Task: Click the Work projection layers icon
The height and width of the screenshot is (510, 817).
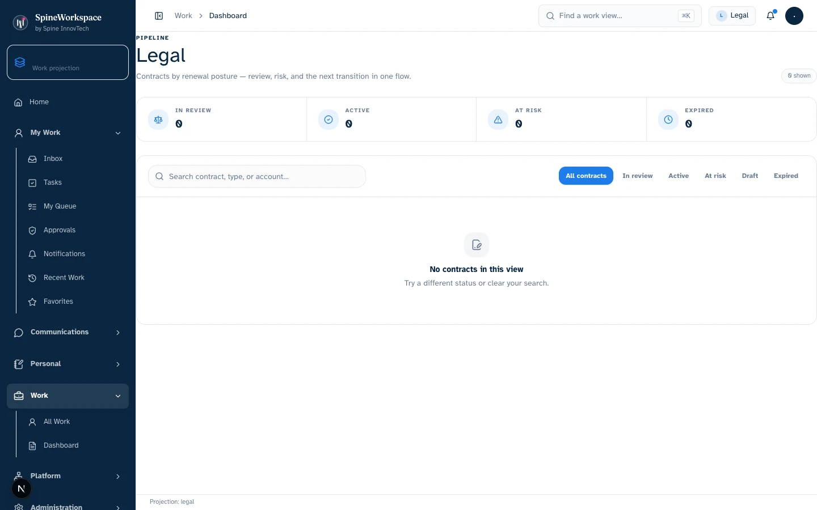Action: (20, 62)
